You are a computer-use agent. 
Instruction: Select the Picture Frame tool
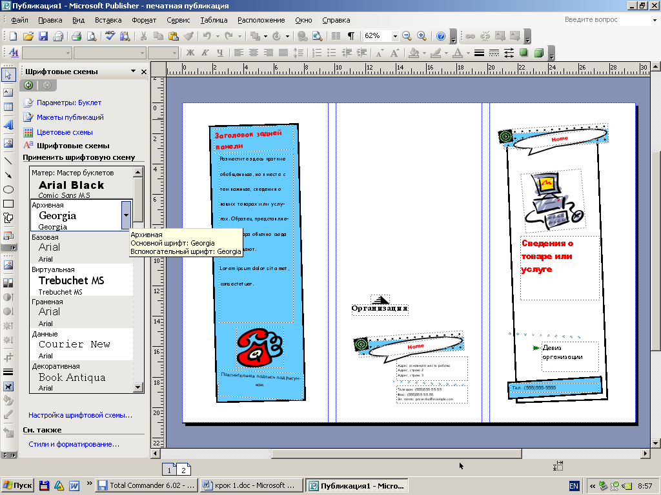tap(8, 143)
